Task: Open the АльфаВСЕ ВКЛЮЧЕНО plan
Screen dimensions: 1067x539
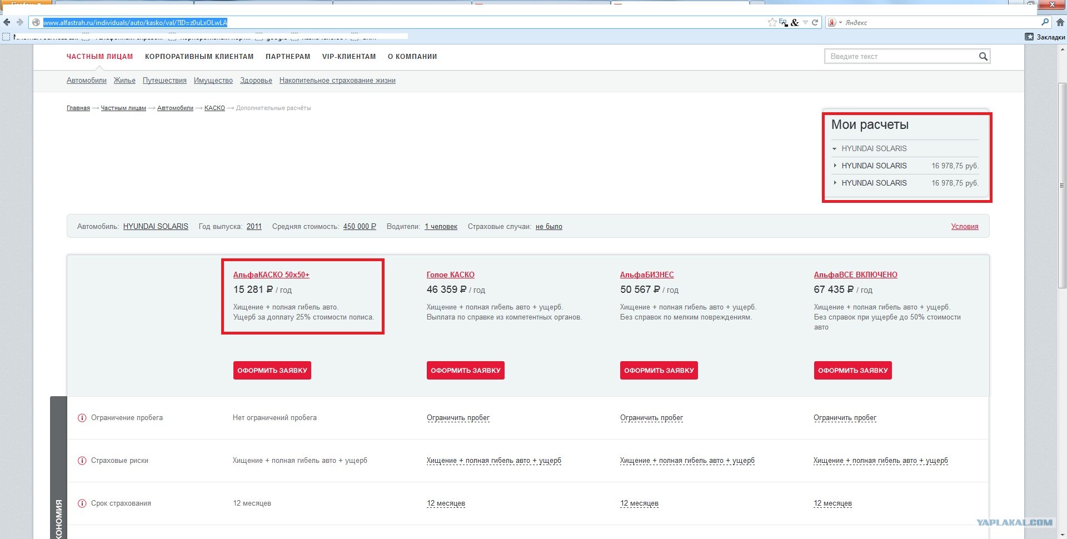Action: [856, 275]
